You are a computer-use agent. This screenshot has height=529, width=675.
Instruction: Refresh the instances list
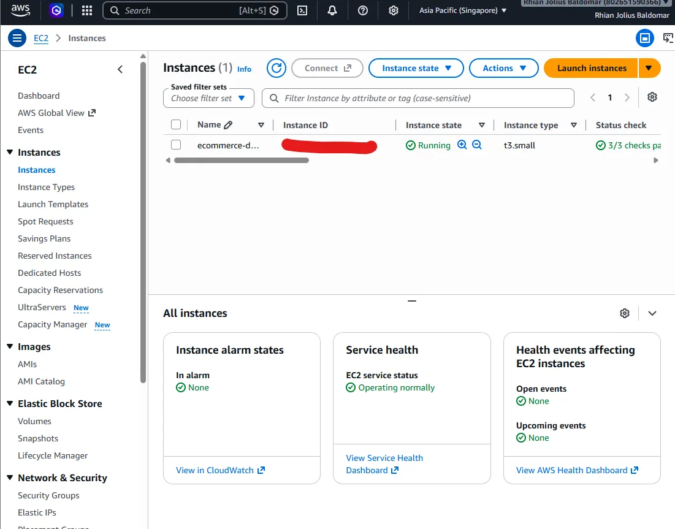coord(276,68)
